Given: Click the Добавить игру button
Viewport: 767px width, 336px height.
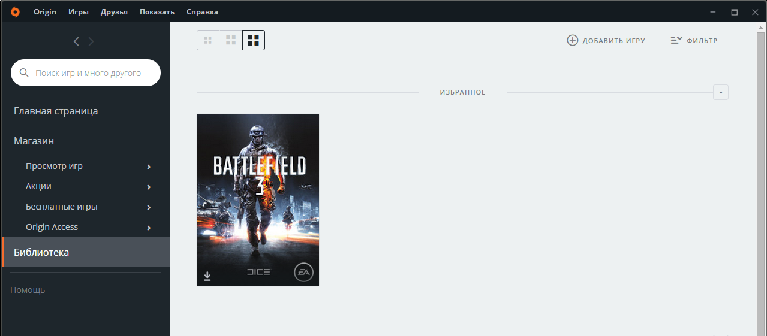Looking at the screenshot, I should tap(606, 40).
